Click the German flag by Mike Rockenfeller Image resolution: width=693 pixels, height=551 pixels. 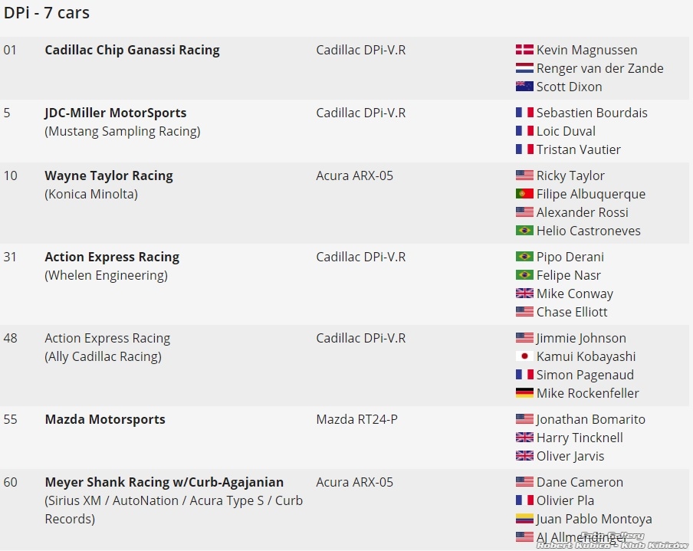(524, 393)
